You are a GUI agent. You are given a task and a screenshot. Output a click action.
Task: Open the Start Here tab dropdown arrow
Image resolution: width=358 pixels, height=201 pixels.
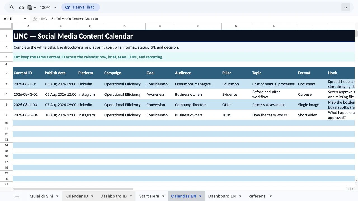click(163, 196)
